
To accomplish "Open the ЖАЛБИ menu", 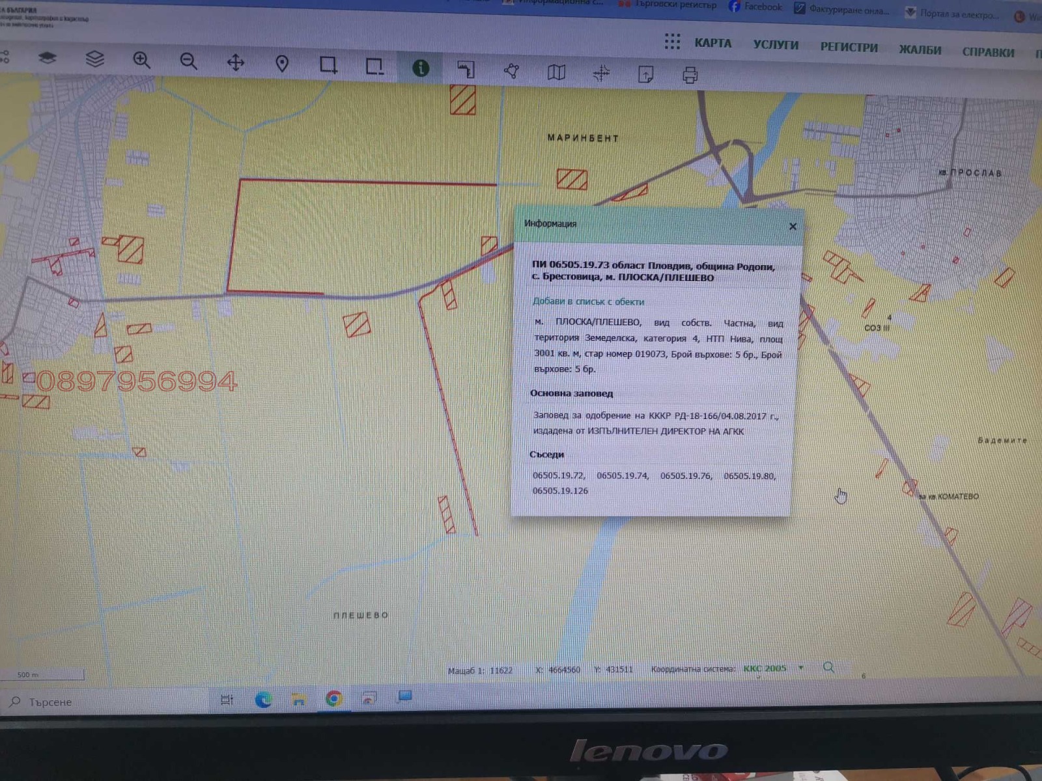I will point(920,50).
